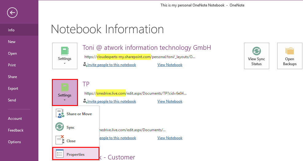
Task: Click View Notebook link for Toni notebook
Action: (x=170, y=65)
